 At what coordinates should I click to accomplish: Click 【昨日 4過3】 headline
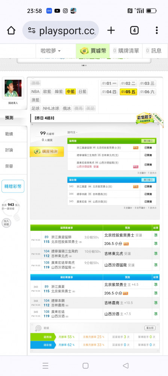point(44,118)
